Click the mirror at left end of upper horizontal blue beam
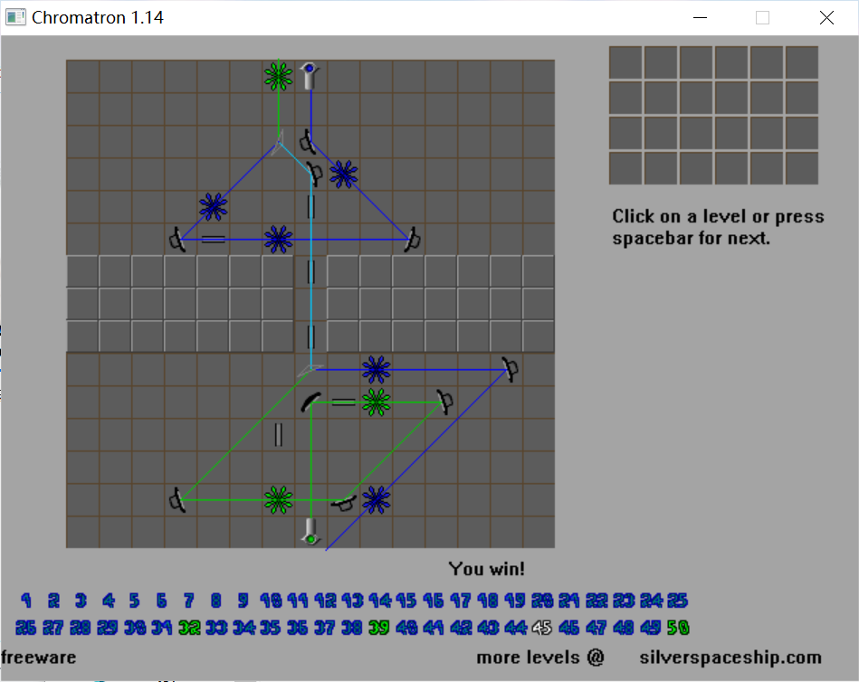The image size is (859, 682). 178,240
